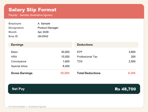Click the 'Gross Earnings' total label
148x112 pixels.
(22, 73)
